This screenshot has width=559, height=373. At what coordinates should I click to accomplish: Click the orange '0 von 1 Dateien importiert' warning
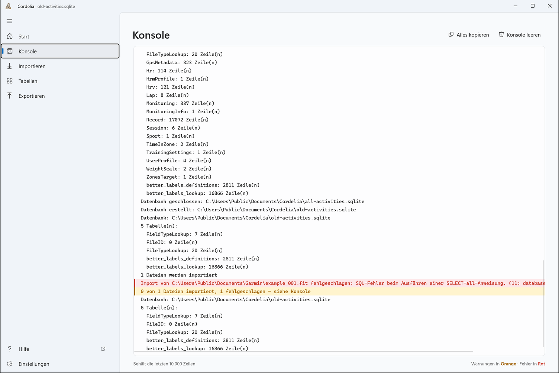coord(339,291)
